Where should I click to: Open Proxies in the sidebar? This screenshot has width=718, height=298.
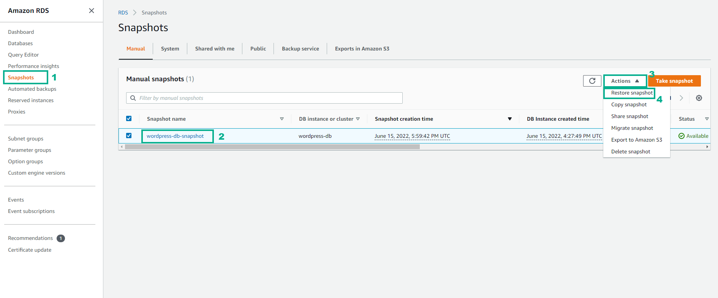17,112
